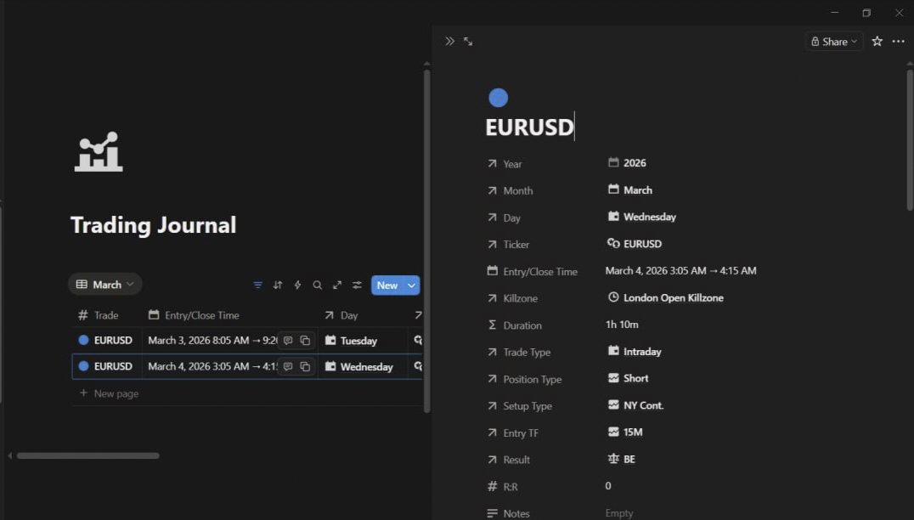
Task: Copy icon in the March 3 row
Action: click(305, 341)
